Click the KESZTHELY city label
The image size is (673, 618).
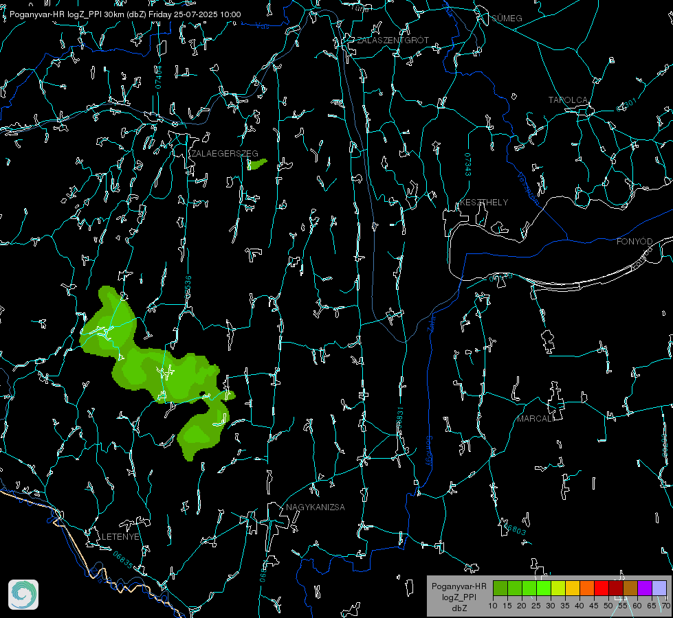coord(484,202)
